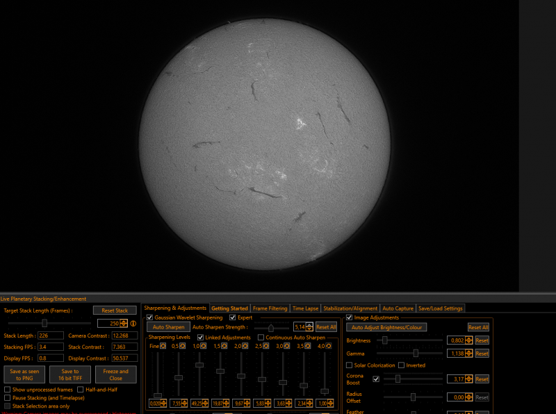
Task: Toggle Linked Adjustments checkbox
Action: click(200, 338)
